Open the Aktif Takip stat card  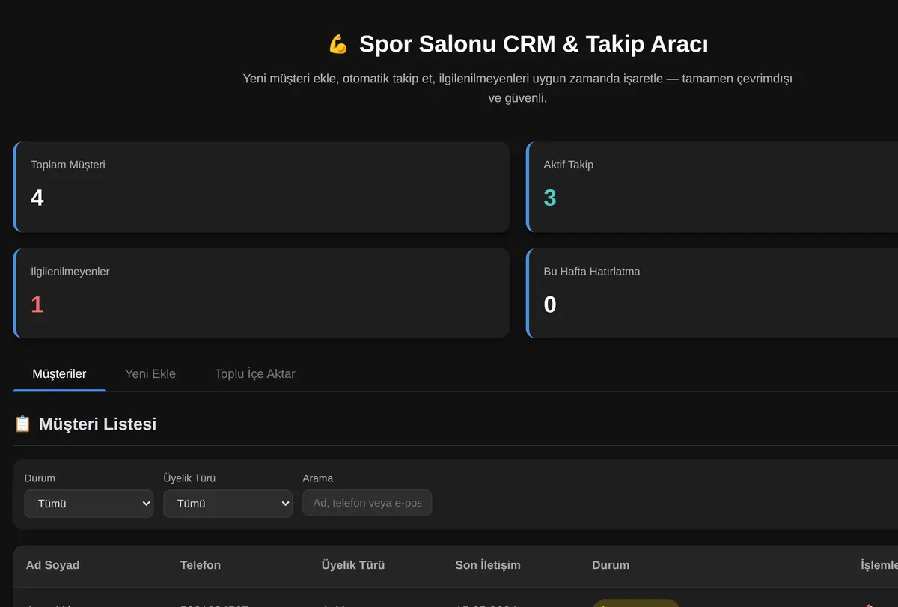click(712, 187)
